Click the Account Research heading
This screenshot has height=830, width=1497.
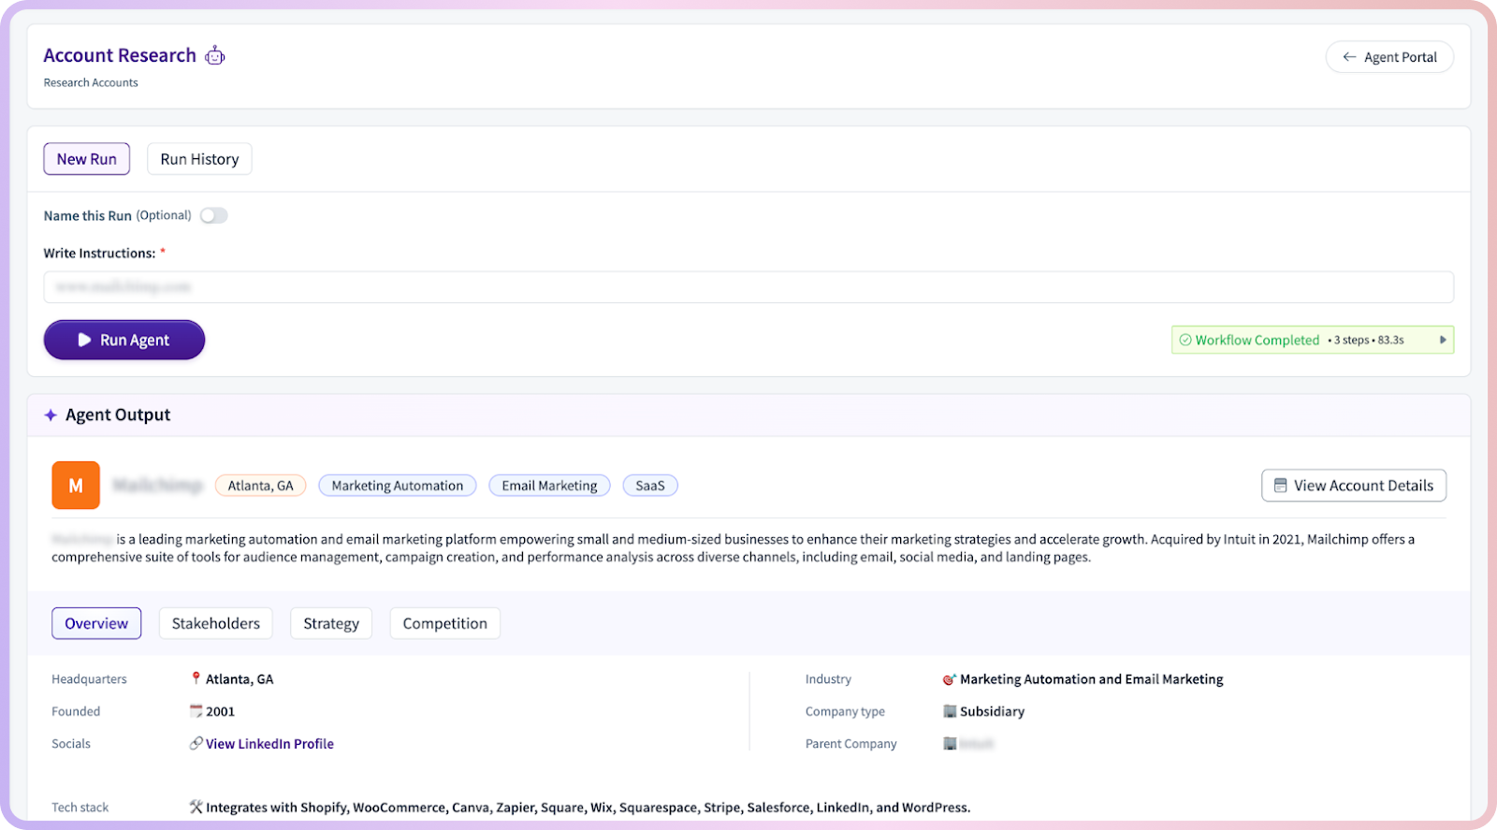coord(120,55)
